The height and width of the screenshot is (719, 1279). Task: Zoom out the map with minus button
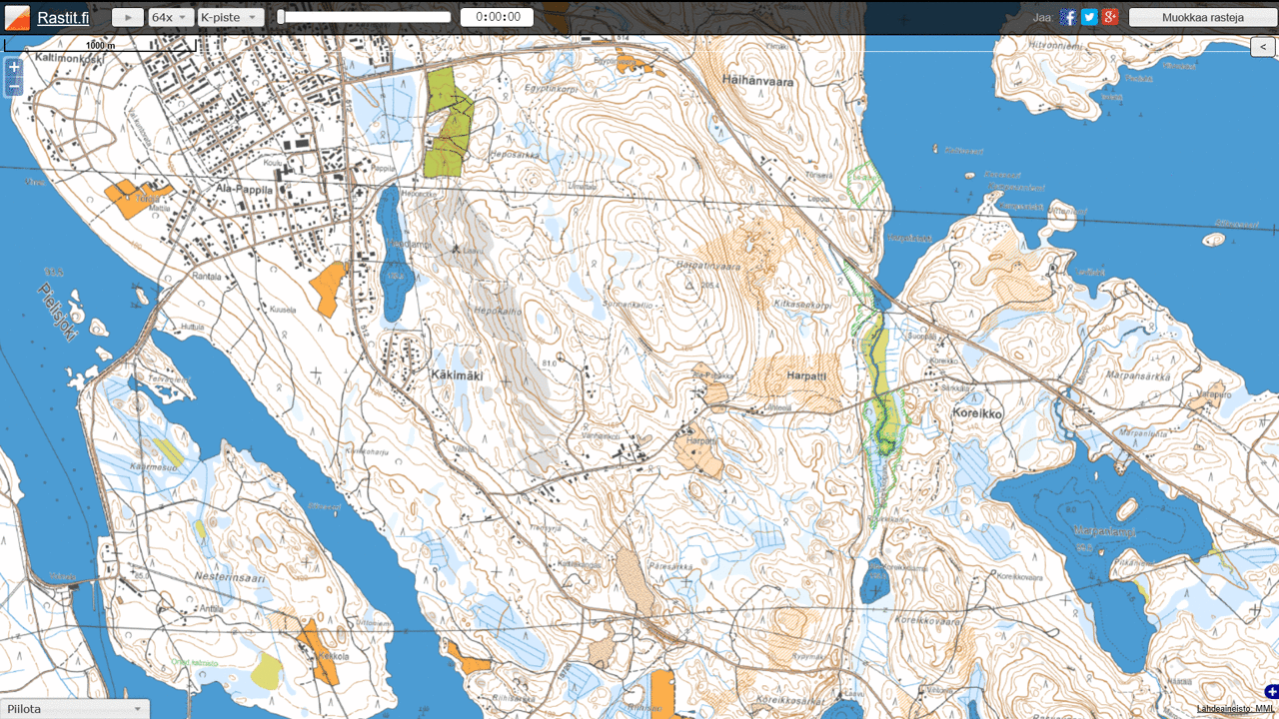[14, 87]
